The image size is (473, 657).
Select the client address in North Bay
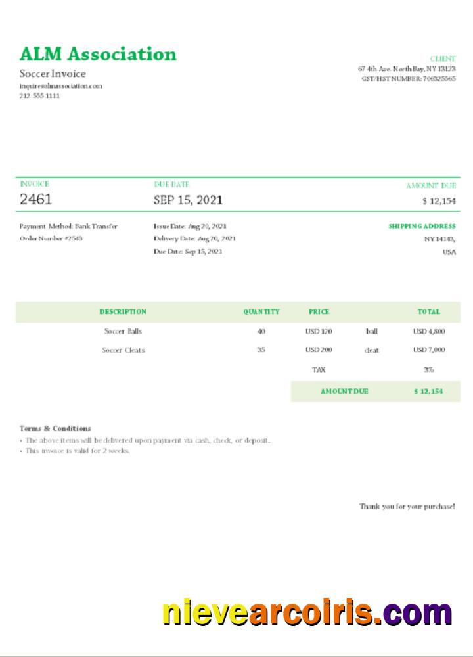407,68
